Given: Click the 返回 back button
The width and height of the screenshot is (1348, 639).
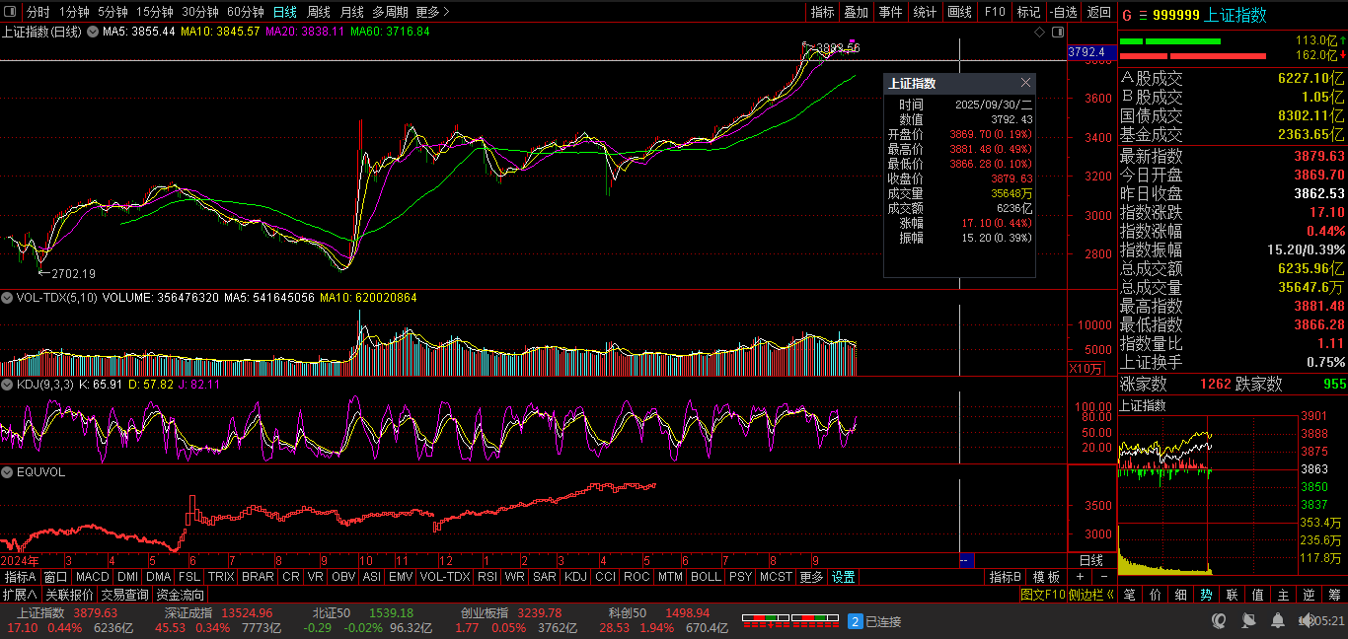Looking at the screenshot, I should [x=1098, y=12].
